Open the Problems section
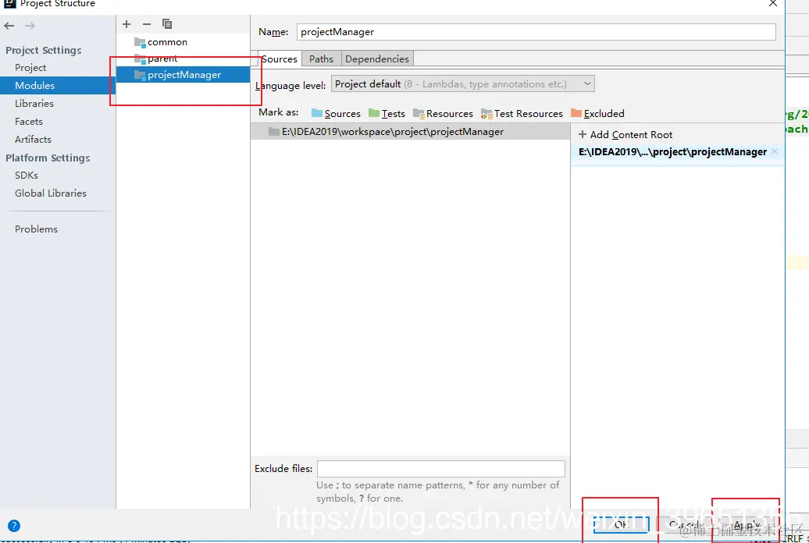 36,229
